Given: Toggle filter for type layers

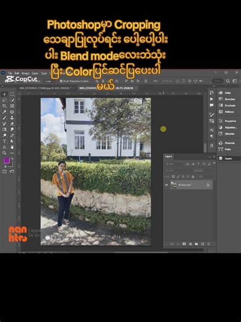Looking at the screenshot, I should pyautogui.click(x=198, y=164).
